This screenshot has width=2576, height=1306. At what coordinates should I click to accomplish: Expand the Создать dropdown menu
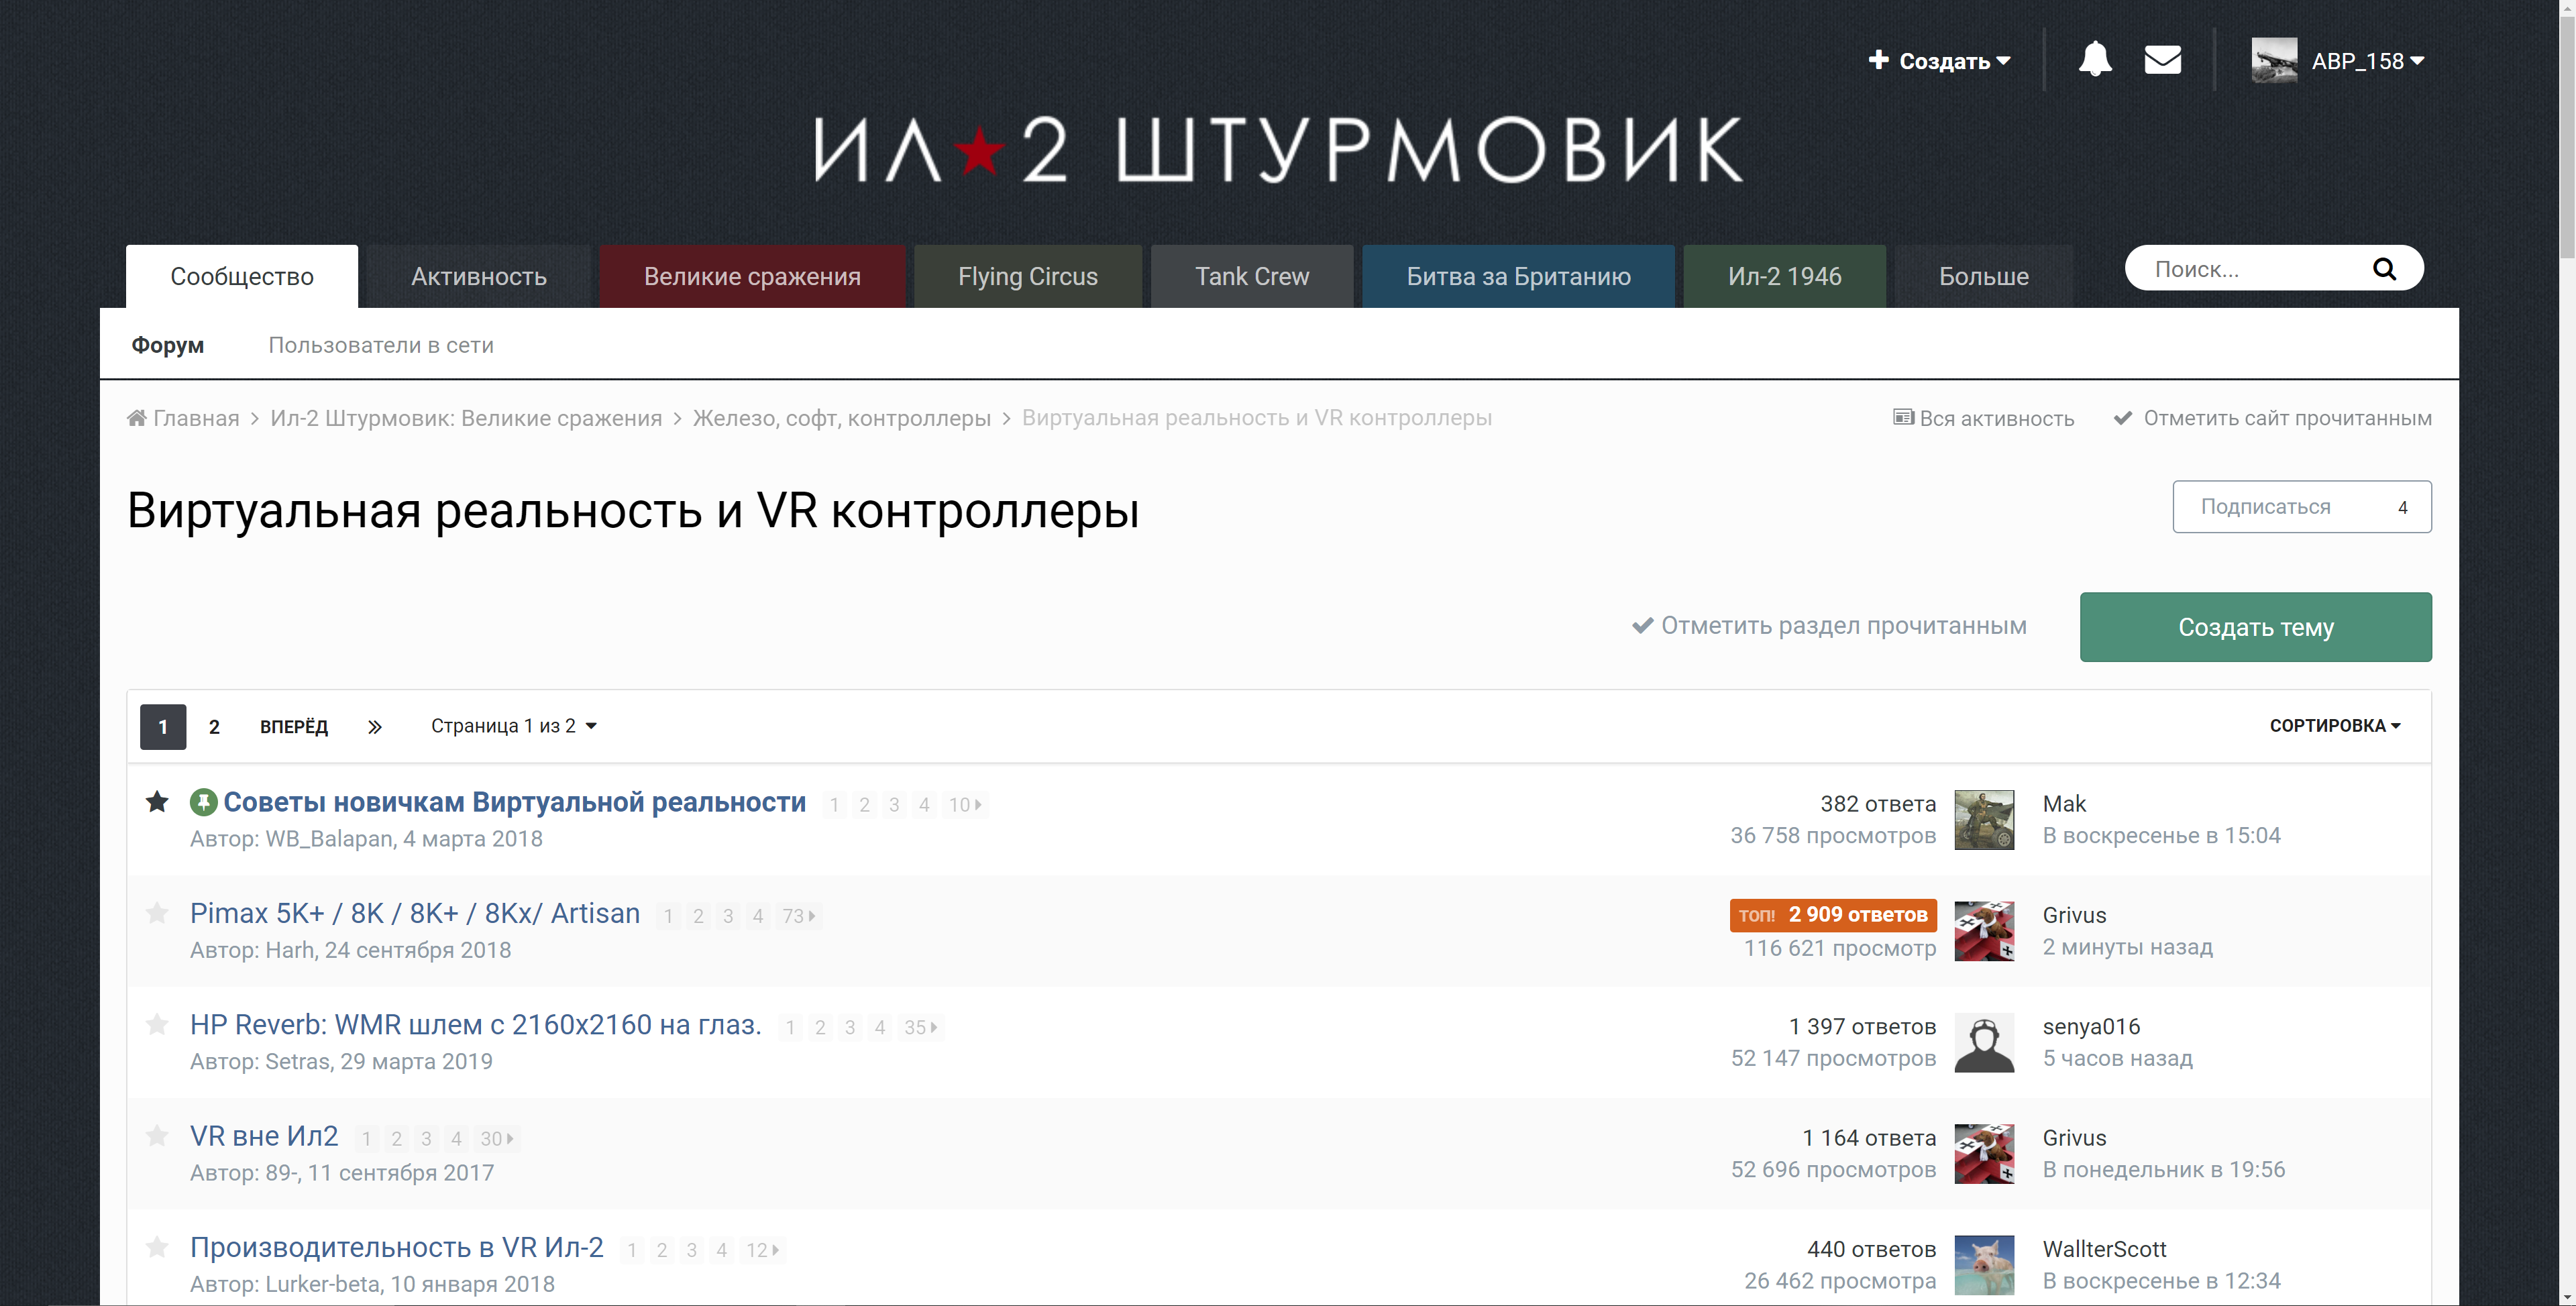(1939, 61)
